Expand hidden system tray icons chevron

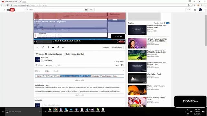coord(185,112)
